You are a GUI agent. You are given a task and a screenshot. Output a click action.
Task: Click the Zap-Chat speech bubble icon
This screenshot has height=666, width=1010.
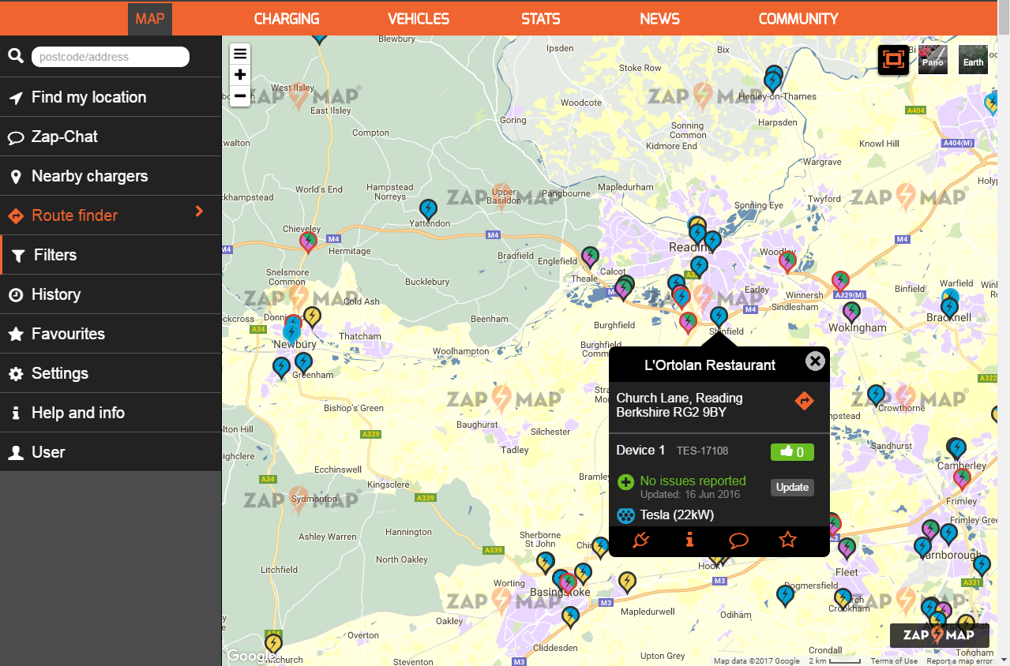[x=15, y=137]
